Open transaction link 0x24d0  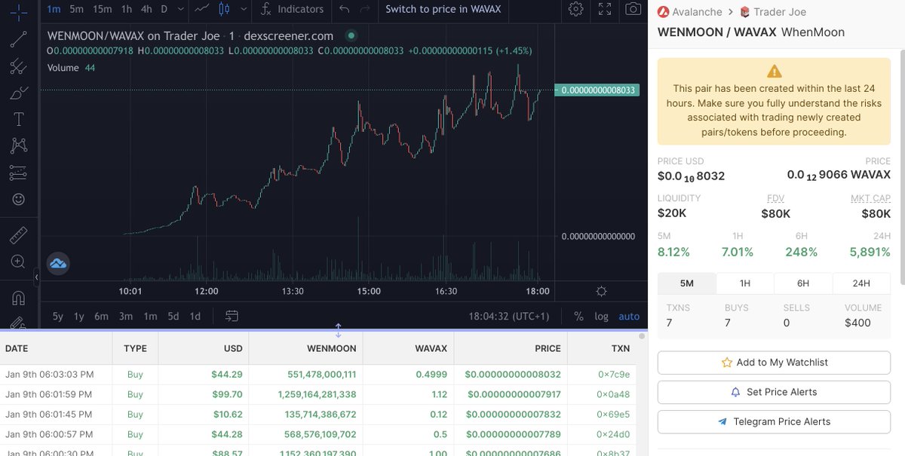(614, 434)
